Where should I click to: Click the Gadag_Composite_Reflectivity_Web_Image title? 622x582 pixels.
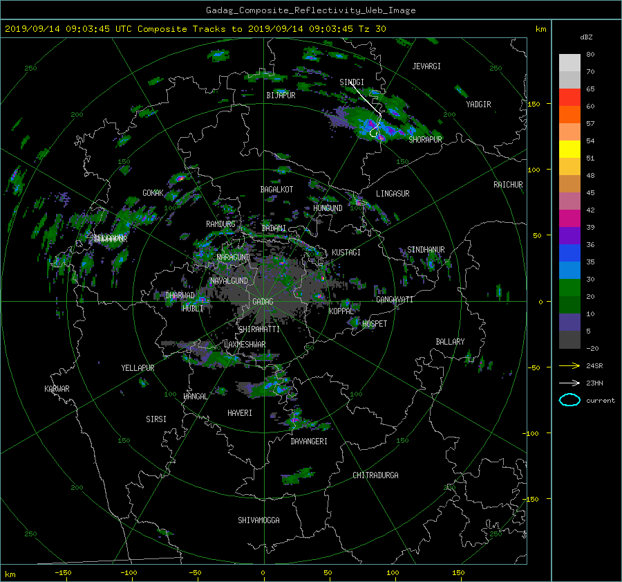[x=310, y=10]
